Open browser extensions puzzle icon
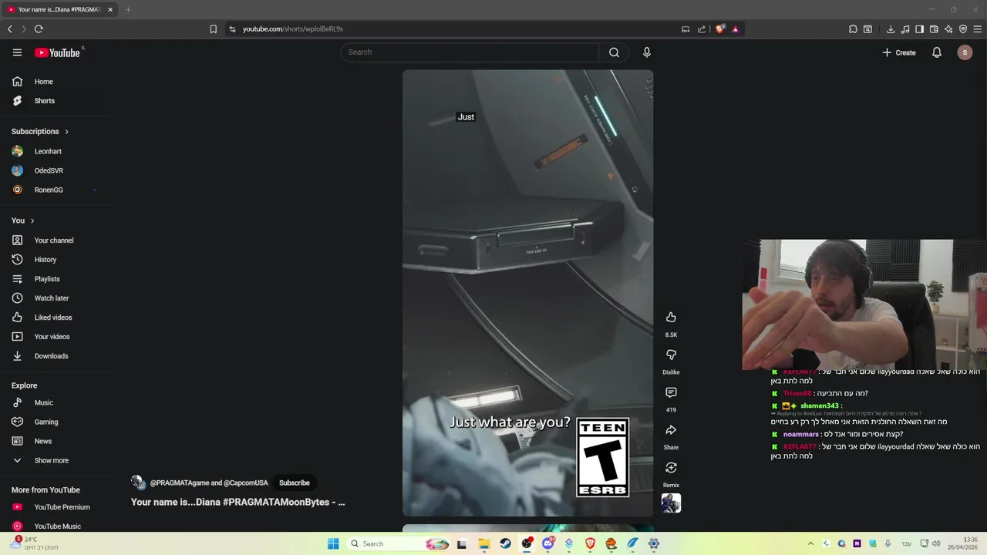 coord(853,29)
